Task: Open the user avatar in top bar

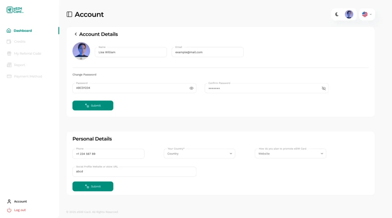Action: pos(349,15)
